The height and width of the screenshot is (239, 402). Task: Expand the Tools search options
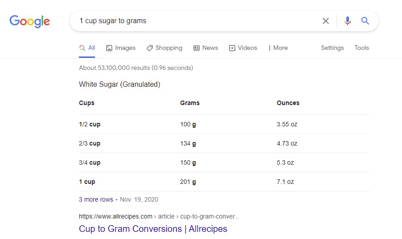click(x=361, y=48)
